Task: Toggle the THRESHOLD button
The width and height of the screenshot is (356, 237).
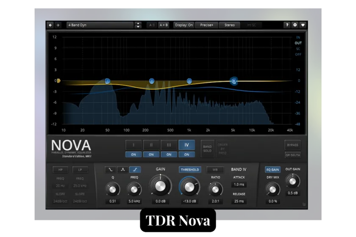Action: coord(190,170)
